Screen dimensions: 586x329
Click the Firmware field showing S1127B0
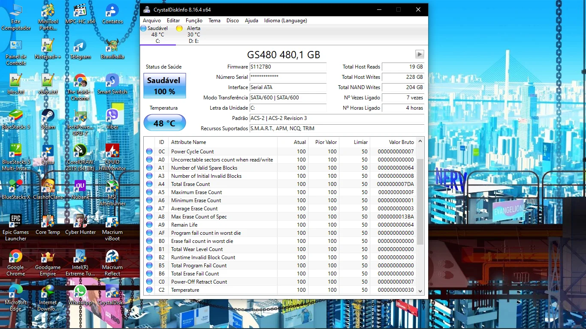click(288, 67)
